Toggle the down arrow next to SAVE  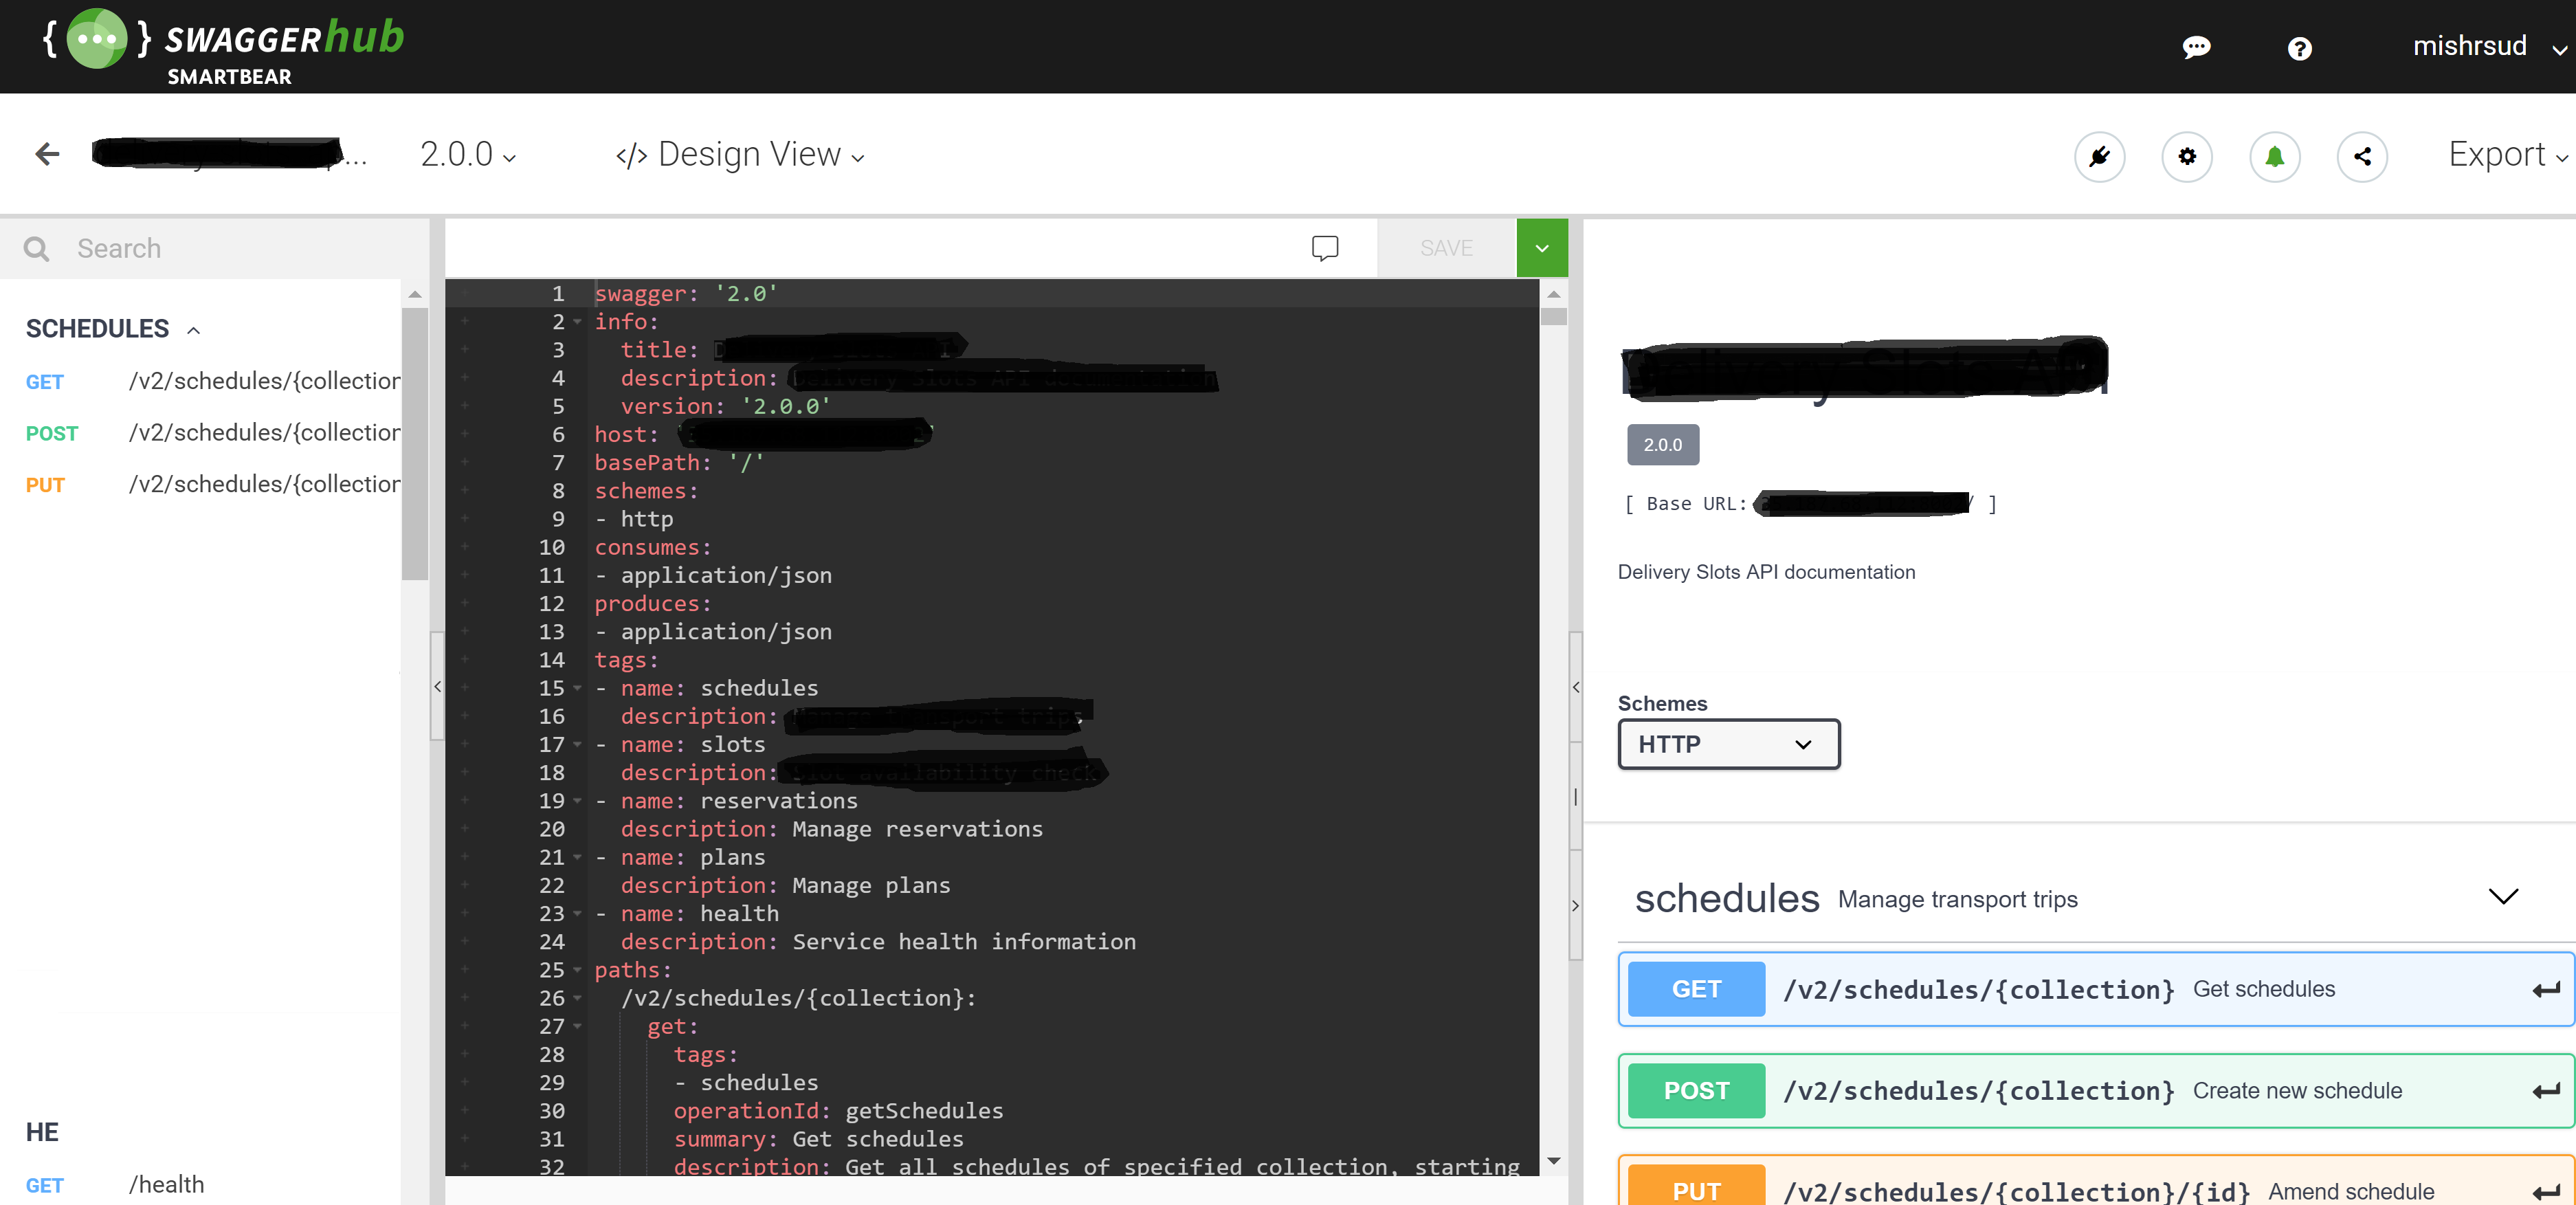pos(1541,248)
